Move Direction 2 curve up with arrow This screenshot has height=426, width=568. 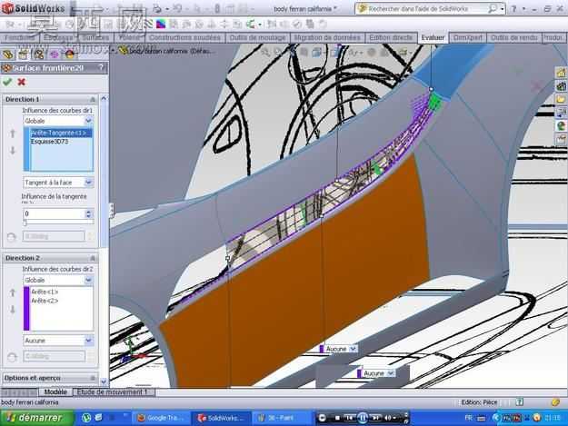pos(13,292)
